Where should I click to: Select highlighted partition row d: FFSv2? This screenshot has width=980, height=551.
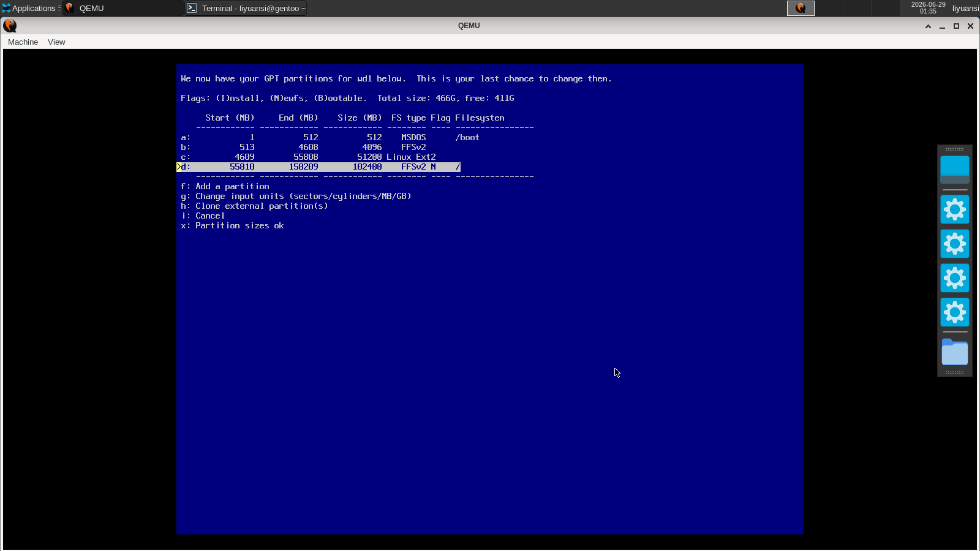[318, 167]
